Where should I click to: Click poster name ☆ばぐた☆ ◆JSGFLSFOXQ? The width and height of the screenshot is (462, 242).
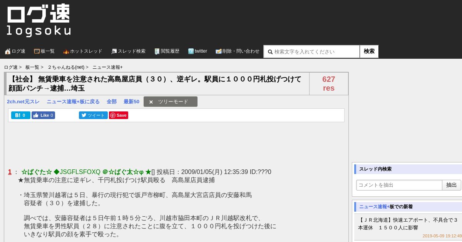61,172
